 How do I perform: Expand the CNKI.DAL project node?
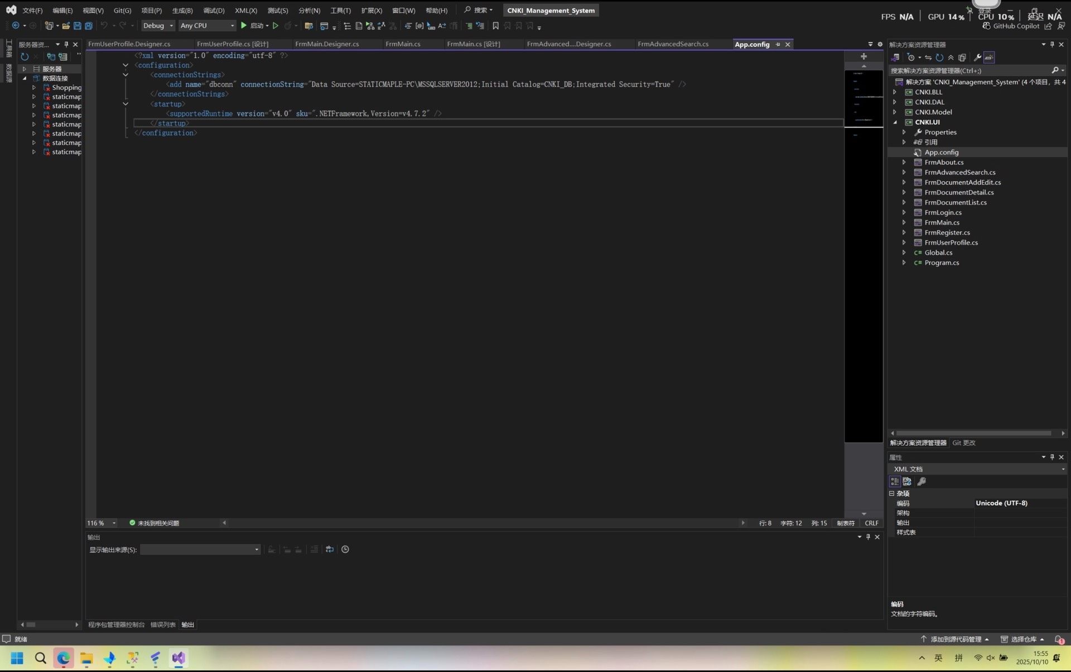pos(895,103)
